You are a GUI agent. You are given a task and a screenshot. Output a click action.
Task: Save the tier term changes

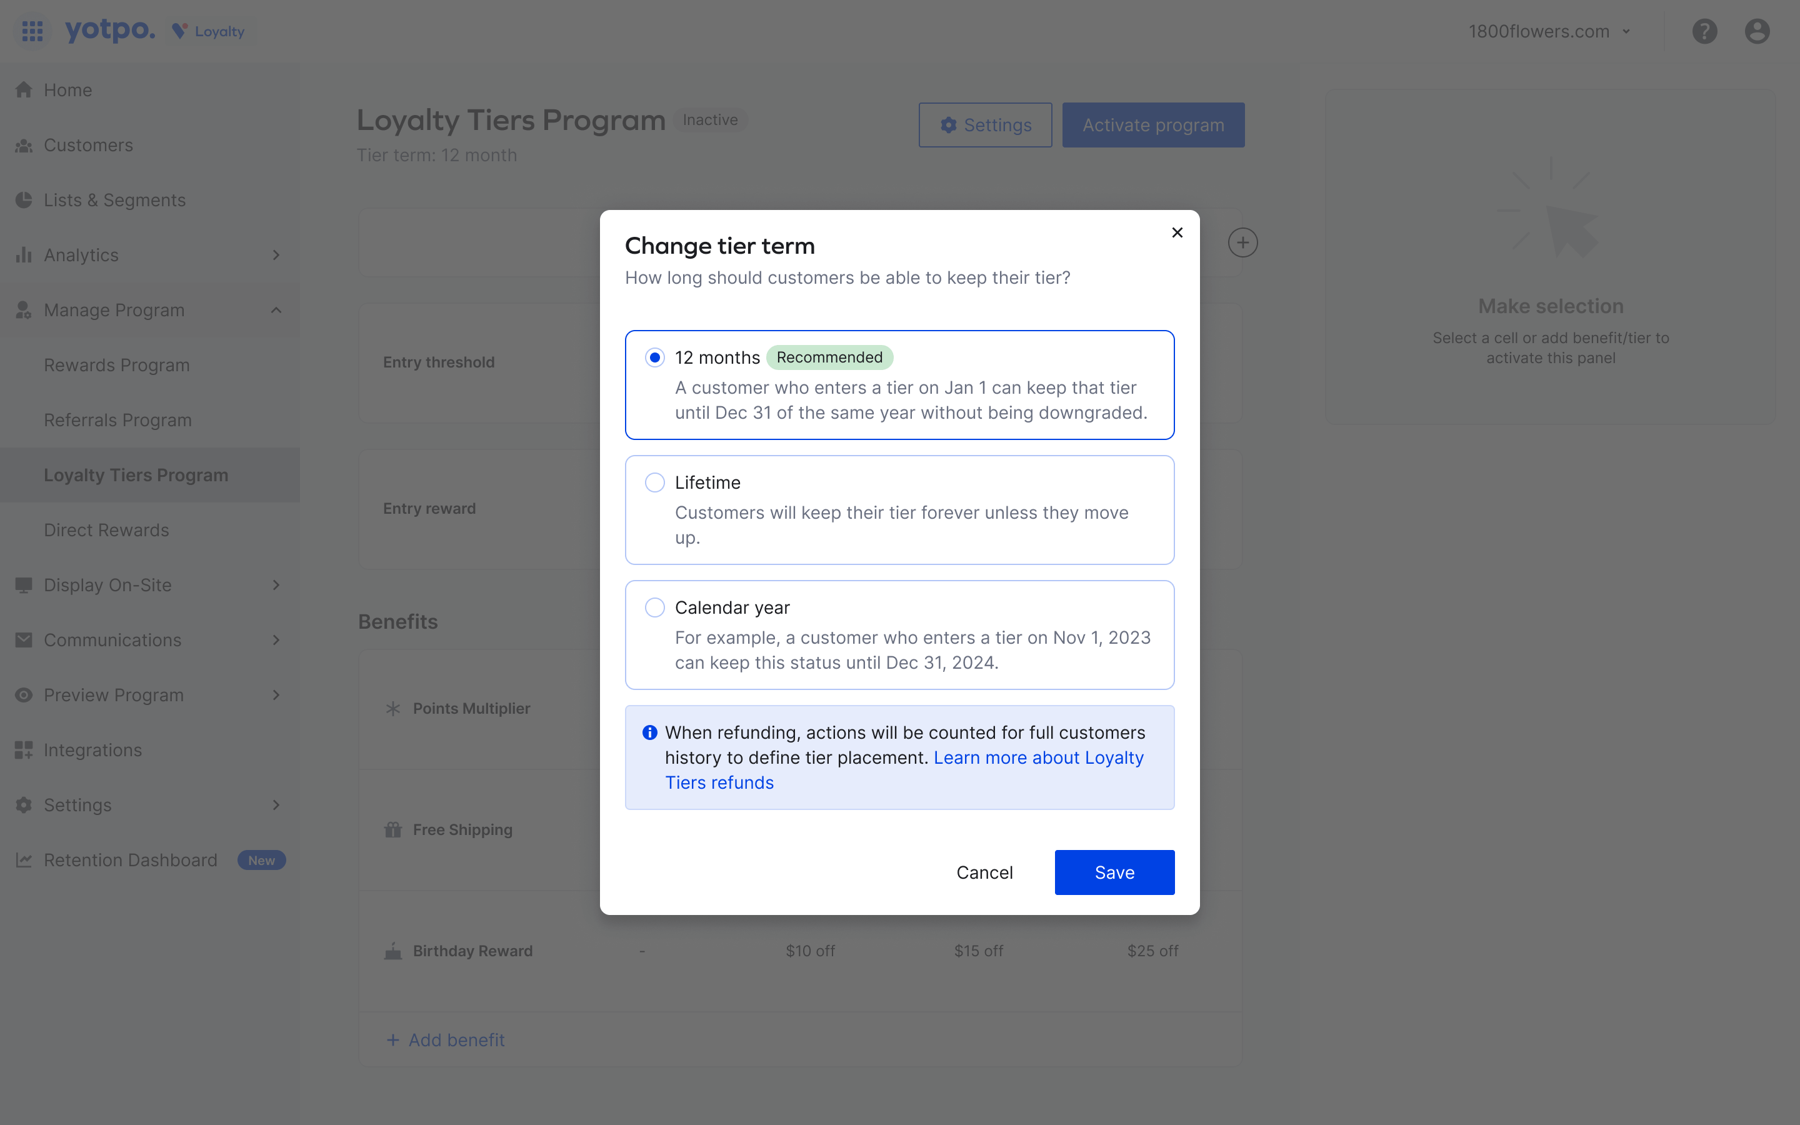tap(1114, 872)
